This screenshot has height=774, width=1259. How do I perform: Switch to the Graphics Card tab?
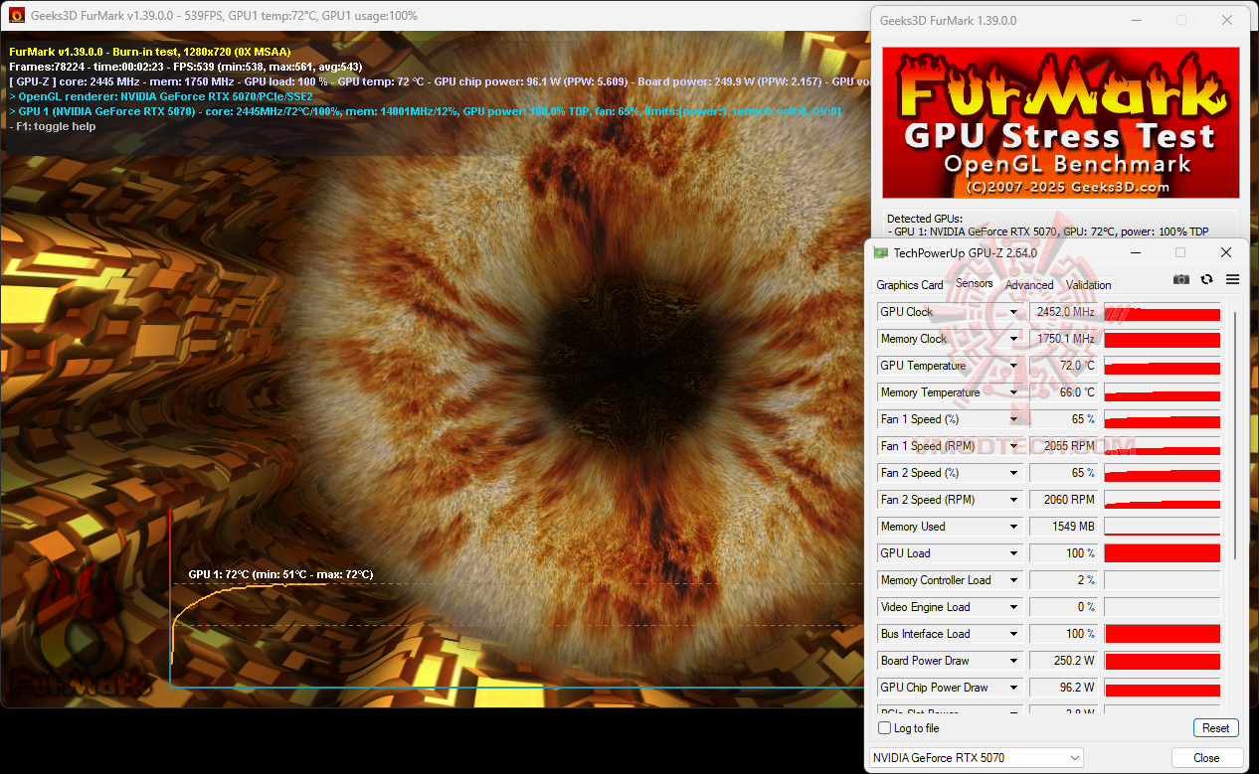click(910, 285)
